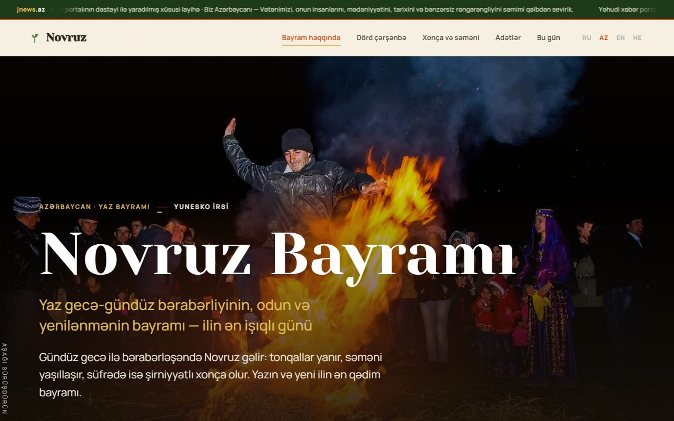Screen dimensions: 674x421
Task: Switch language to HE
Action: pyautogui.click(x=637, y=38)
